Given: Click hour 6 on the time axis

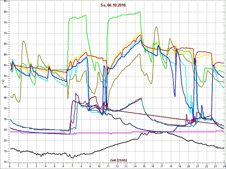Looking at the screenshot, I should (x=63, y=166).
